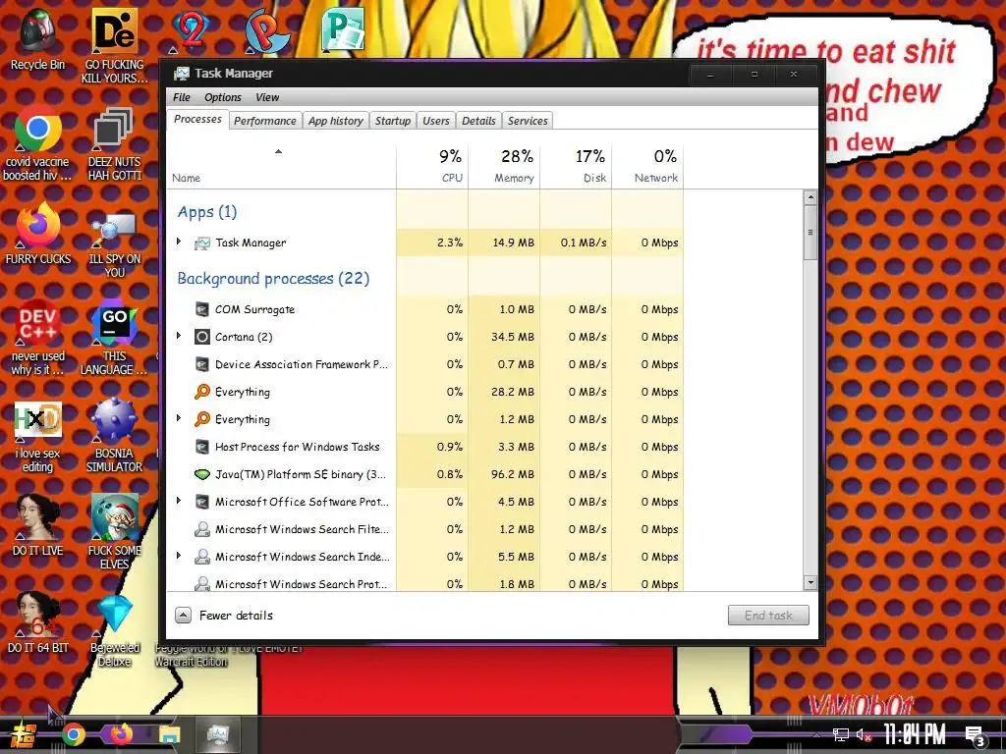Open the notification center icon
The height and width of the screenshot is (754, 1006).
[976, 735]
